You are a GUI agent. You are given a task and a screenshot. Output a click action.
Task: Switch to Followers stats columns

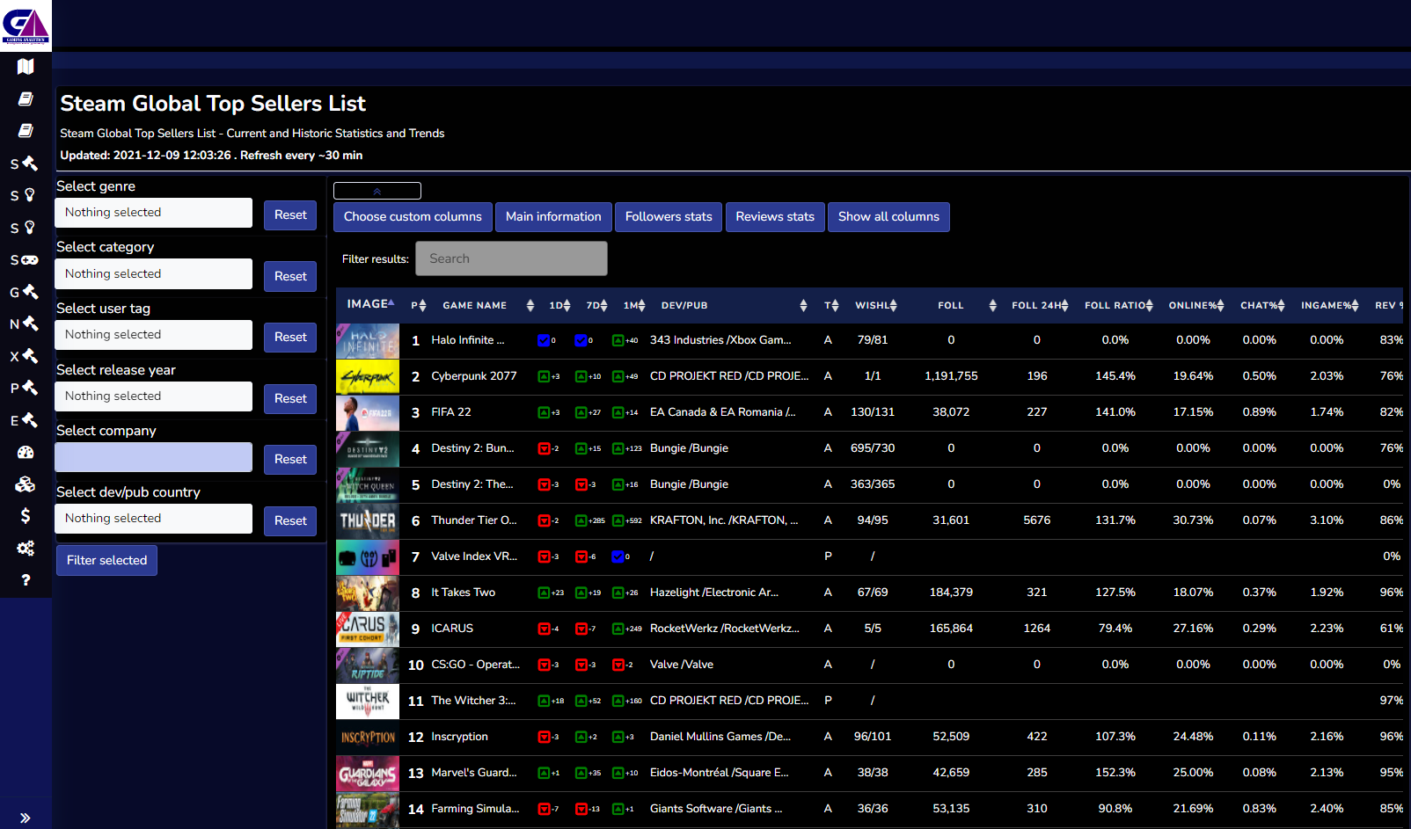pos(669,217)
